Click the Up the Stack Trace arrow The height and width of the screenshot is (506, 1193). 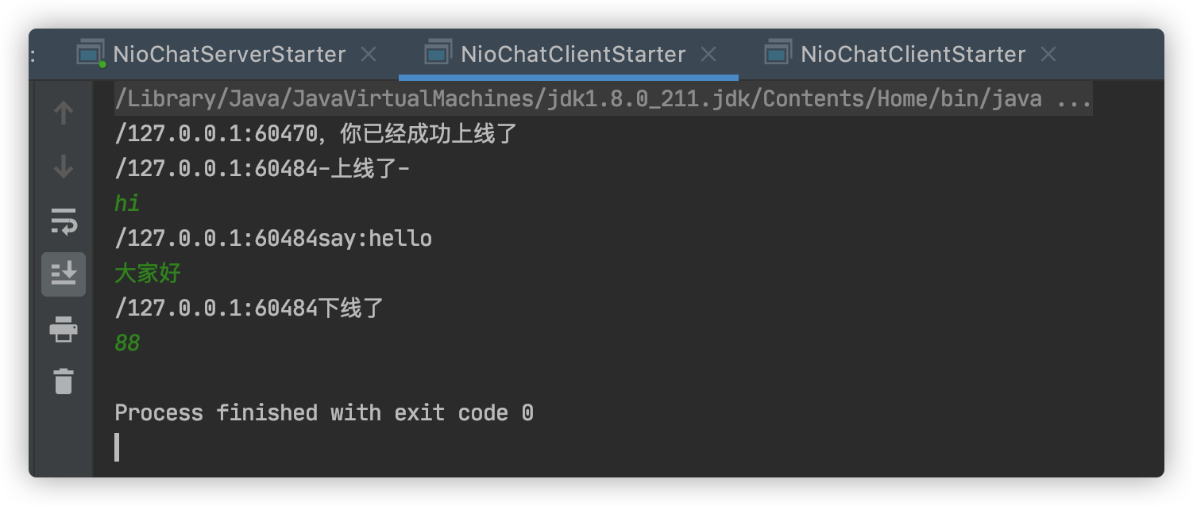coord(64,113)
